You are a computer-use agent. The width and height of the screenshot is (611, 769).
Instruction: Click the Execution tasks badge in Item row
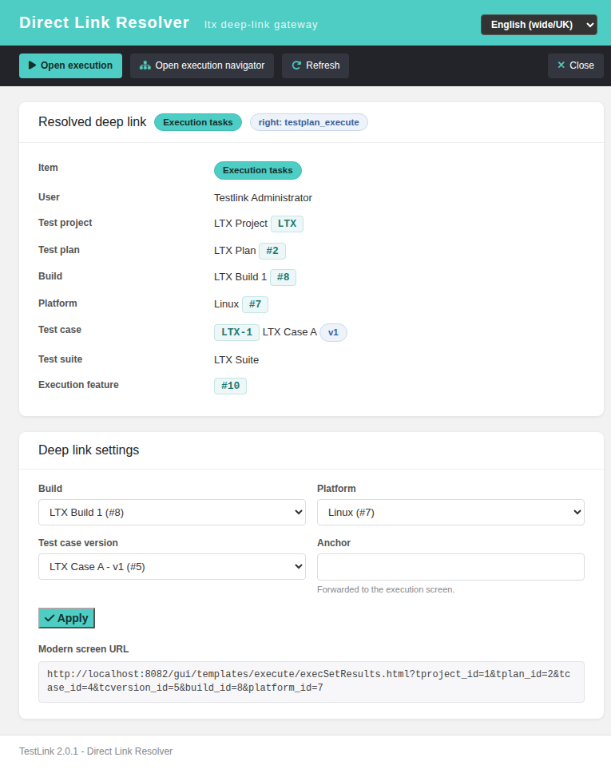click(258, 170)
